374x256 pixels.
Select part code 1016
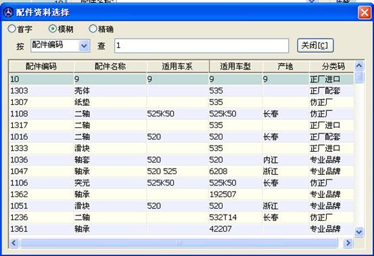[19, 137]
